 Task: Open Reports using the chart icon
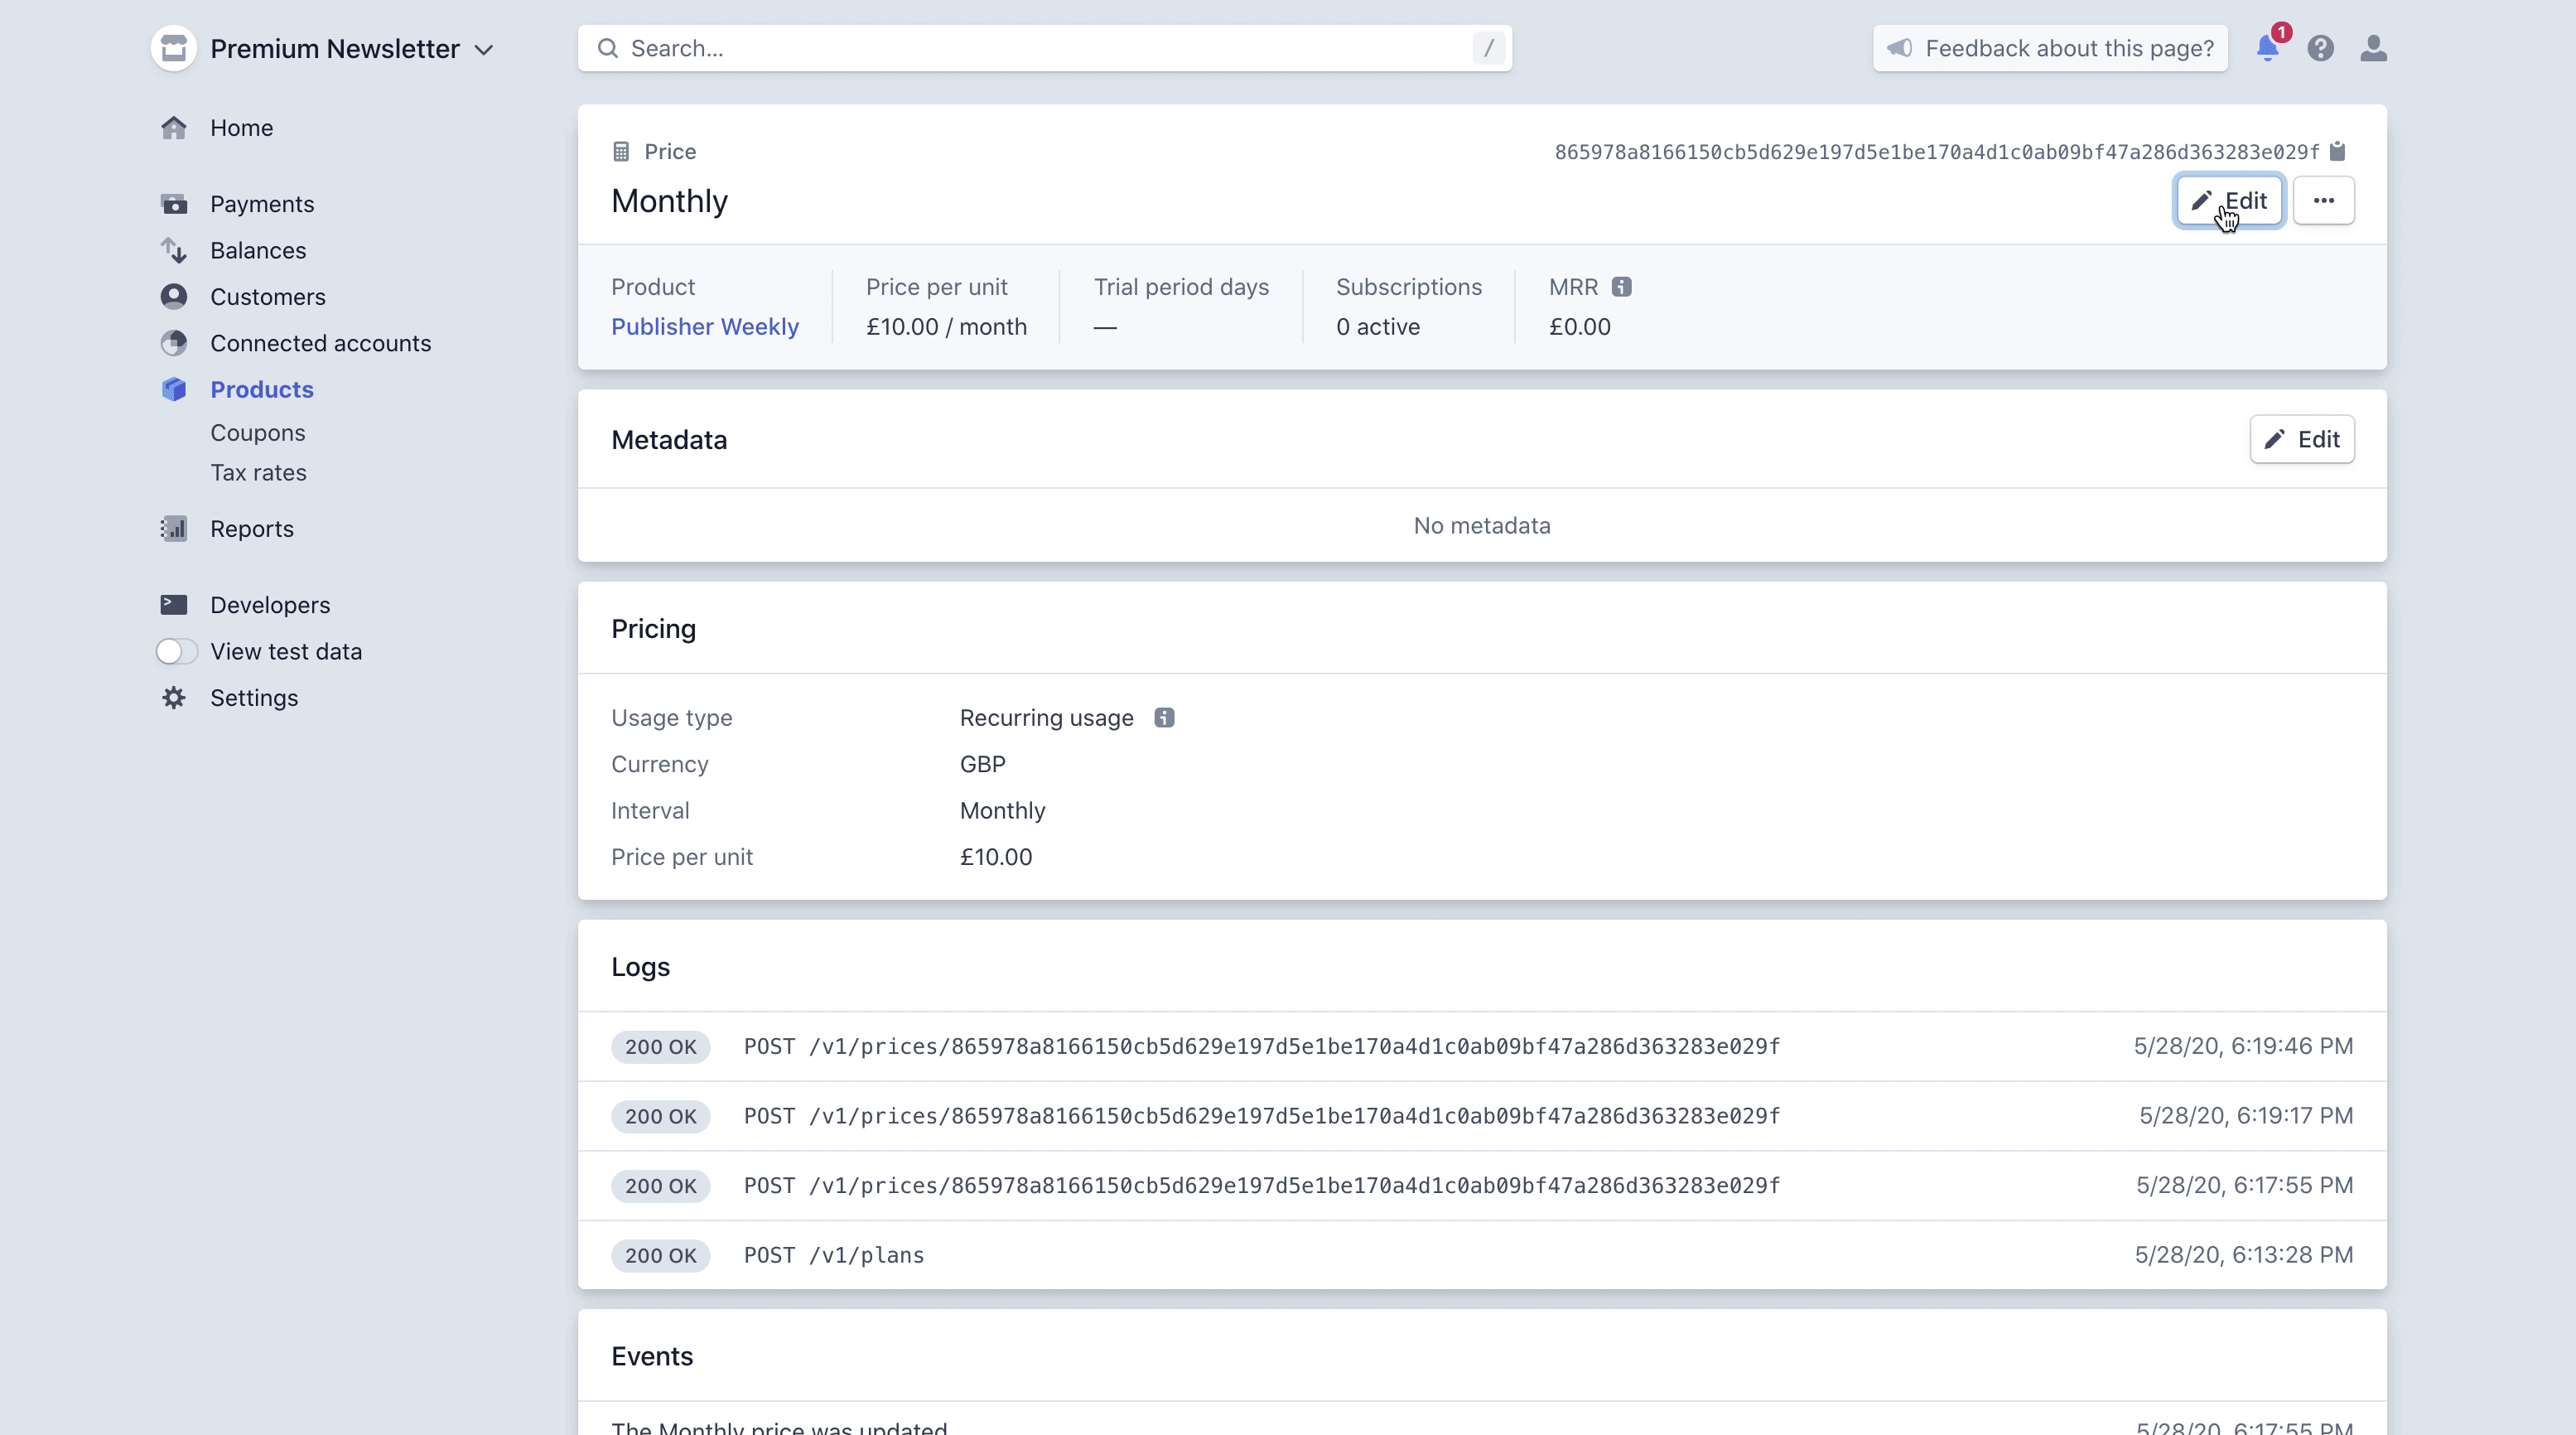click(174, 528)
